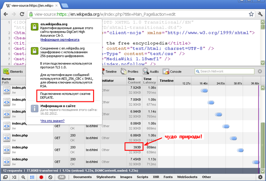This screenshot has width=266, height=181.
Task: Open the Информация сертификата link
Action: point(60,40)
